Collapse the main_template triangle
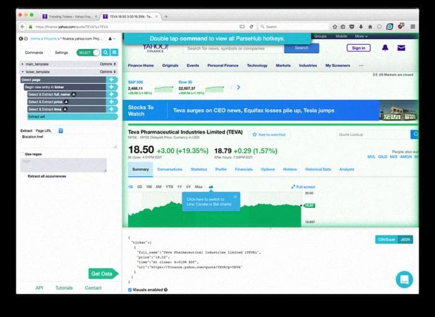Image resolution: width=435 pixels, height=317 pixels. (x=22, y=64)
